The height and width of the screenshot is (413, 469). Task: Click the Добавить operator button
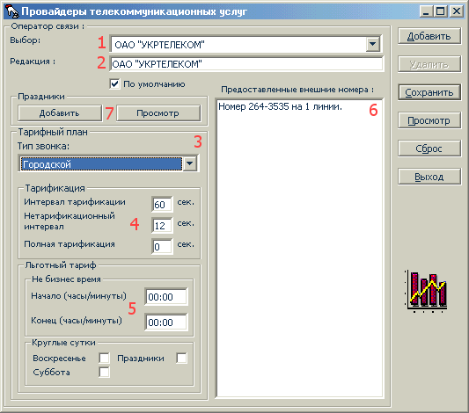point(429,36)
